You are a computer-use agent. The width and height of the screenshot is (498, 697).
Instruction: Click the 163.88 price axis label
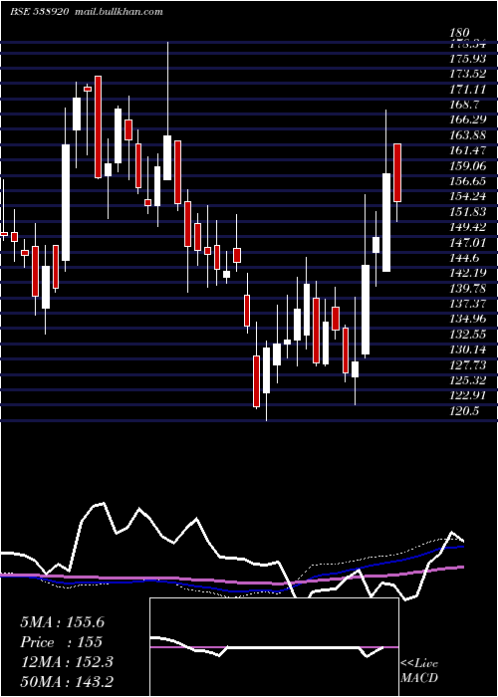click(x=467, y=135)
